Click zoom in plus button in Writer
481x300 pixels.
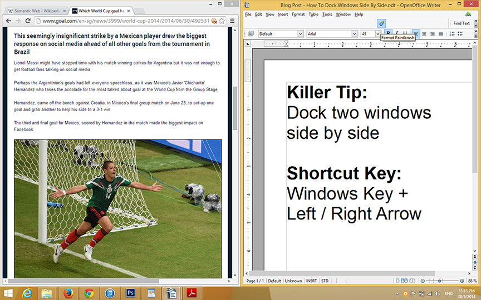462,281
